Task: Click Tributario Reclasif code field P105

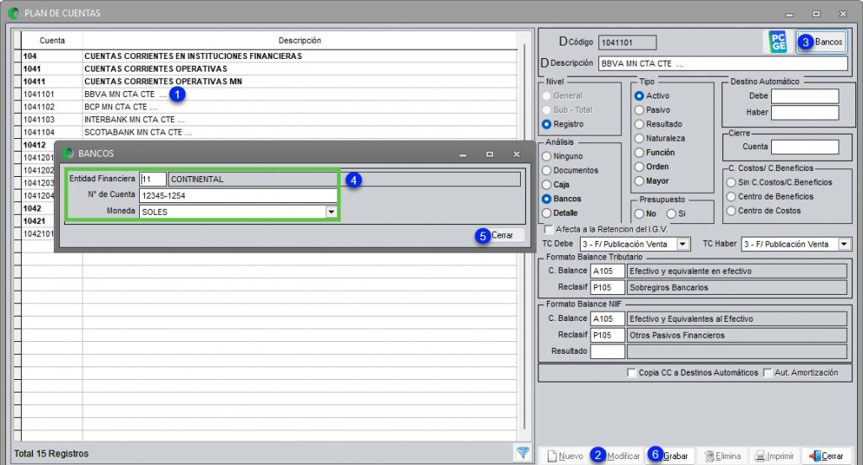Action: tap(608, 287)
